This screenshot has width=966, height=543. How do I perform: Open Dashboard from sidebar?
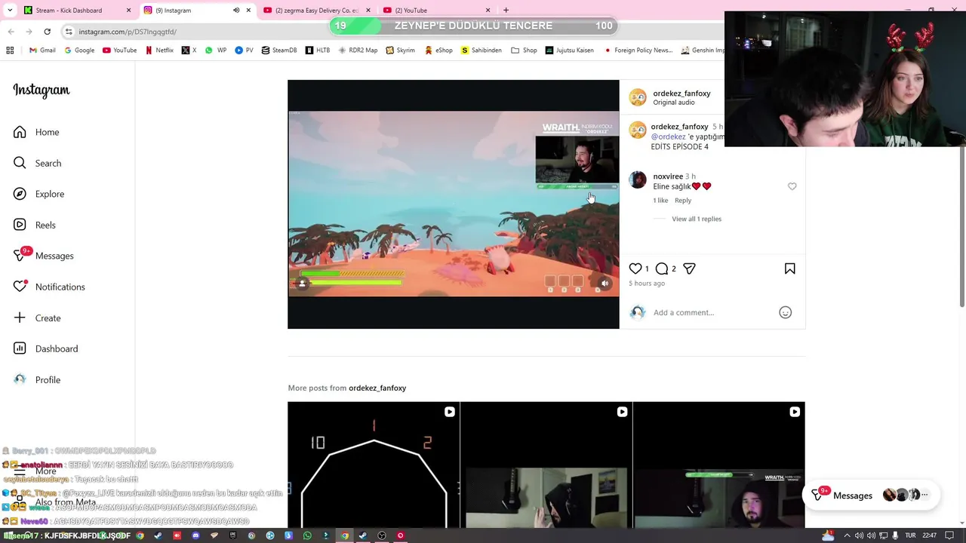[x=45, y=348]
